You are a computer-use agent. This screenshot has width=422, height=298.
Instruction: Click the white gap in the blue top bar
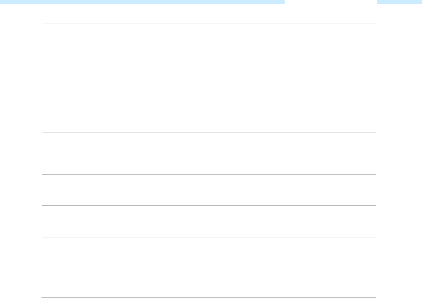pyautogui.click(x=331, y=2)
